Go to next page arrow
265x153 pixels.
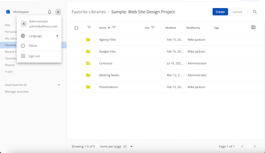(255, 146)
